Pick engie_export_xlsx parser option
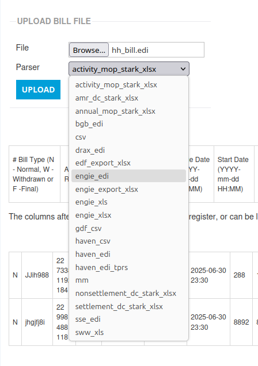258x366 pixels. click(x=128, y=189)
